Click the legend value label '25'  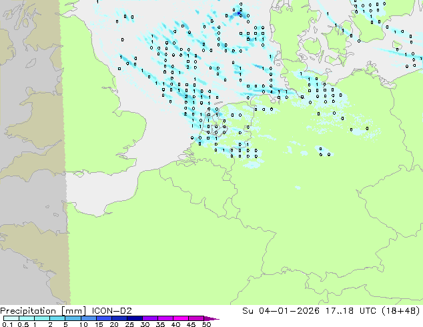tap(129, 324)
